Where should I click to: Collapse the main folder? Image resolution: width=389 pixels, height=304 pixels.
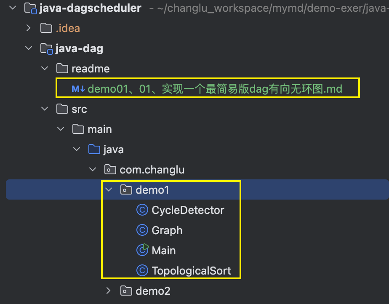(x=61, y=129)
